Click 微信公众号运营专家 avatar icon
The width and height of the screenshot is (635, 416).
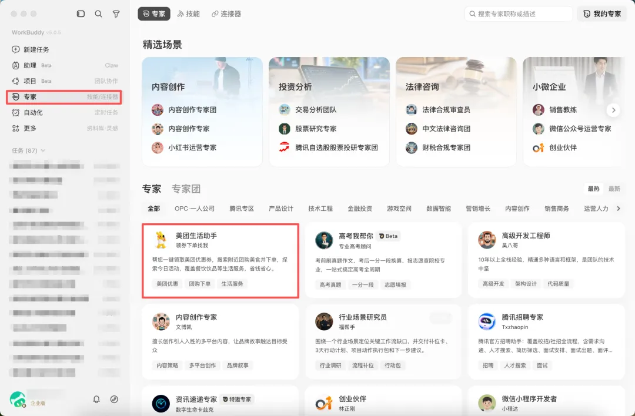[x=538, y=129]
